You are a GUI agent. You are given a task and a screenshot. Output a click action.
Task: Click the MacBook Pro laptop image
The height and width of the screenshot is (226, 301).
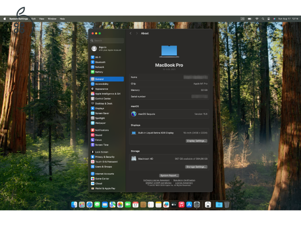click(169, 51)
